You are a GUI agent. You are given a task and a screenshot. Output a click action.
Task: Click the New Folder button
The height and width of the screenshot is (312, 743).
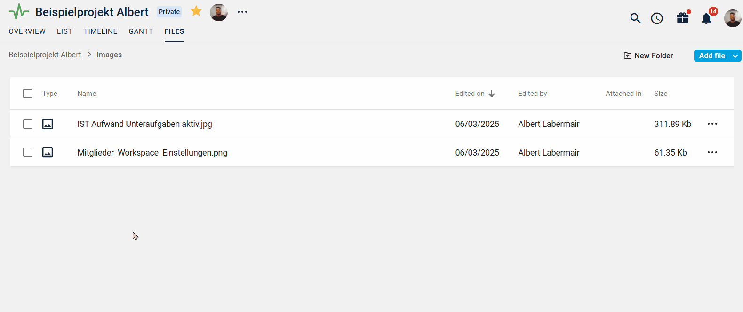pos(648,55)
